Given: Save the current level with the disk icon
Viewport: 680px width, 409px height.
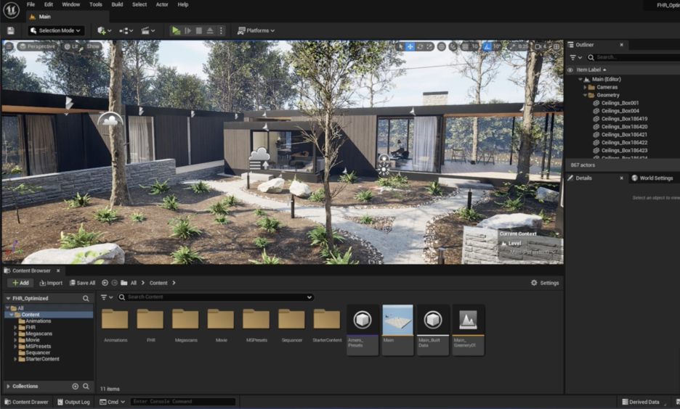Looking at the screenshot, I should pos(10,30).
